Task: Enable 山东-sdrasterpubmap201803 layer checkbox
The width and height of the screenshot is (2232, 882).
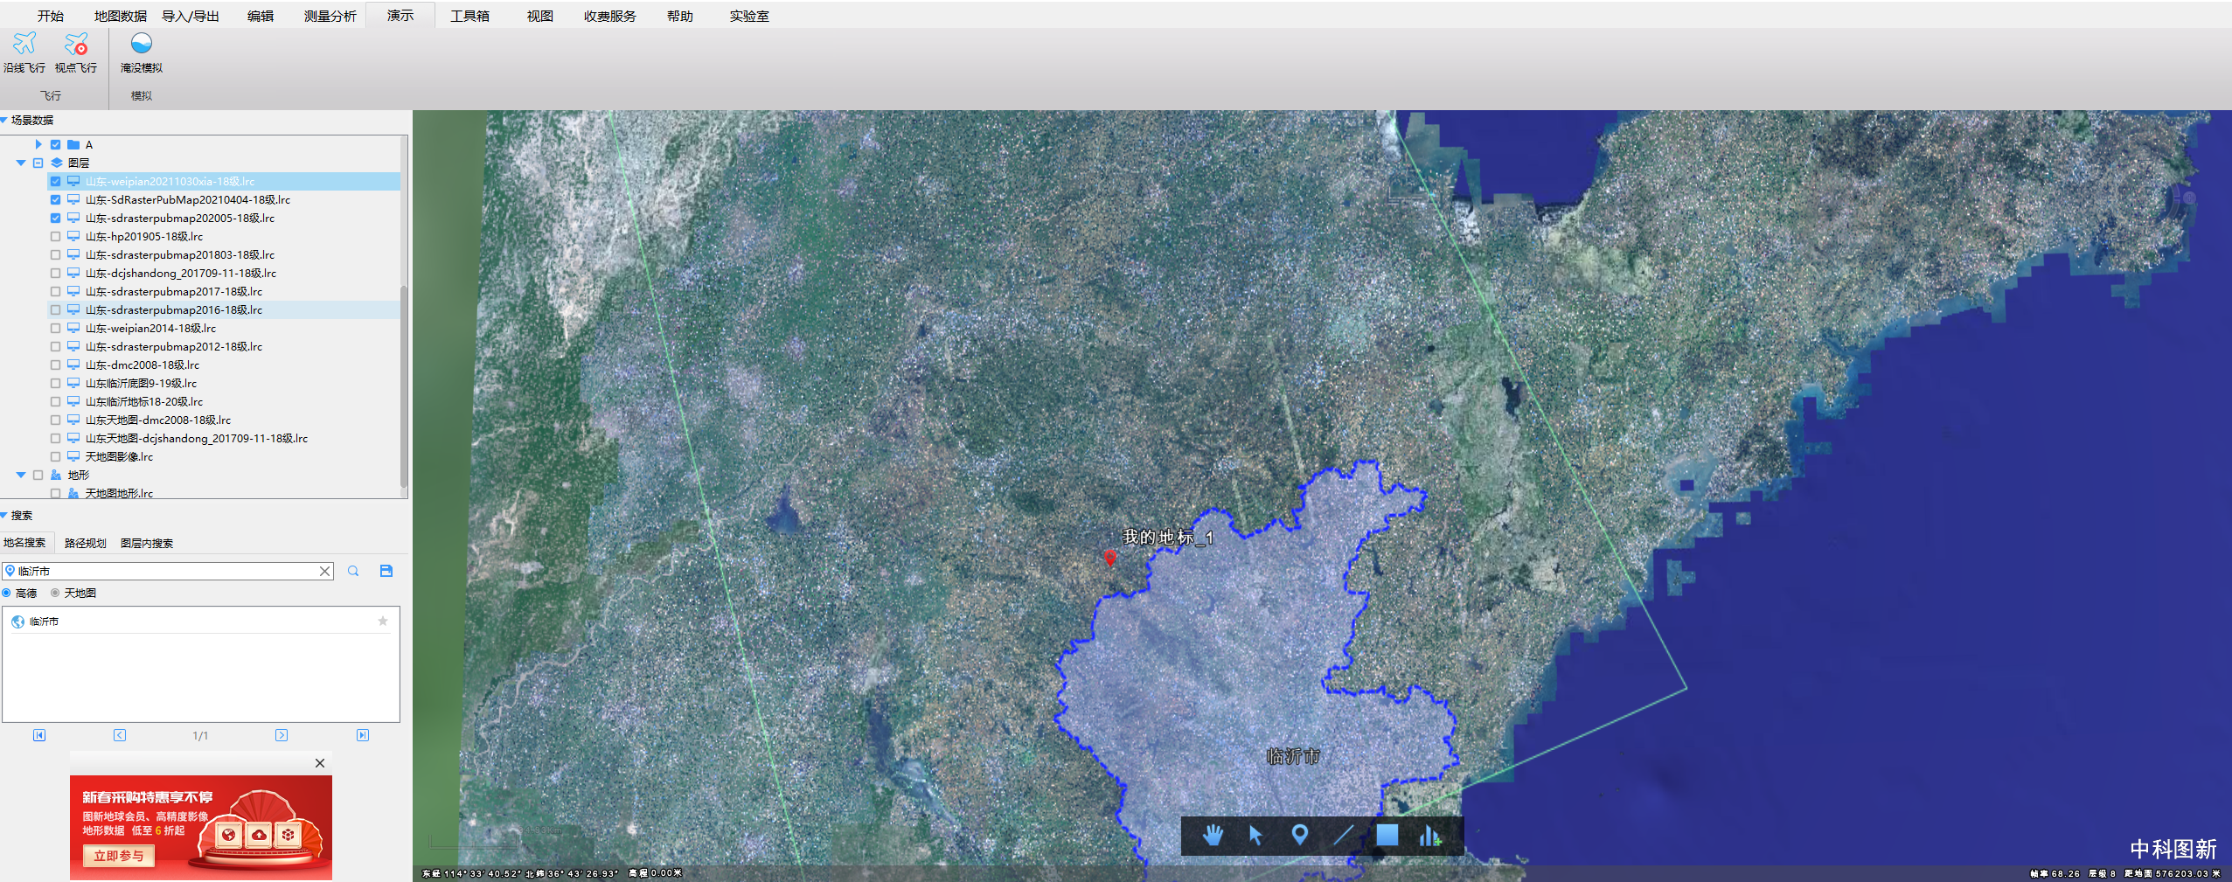Action: [x=55, y=254]
